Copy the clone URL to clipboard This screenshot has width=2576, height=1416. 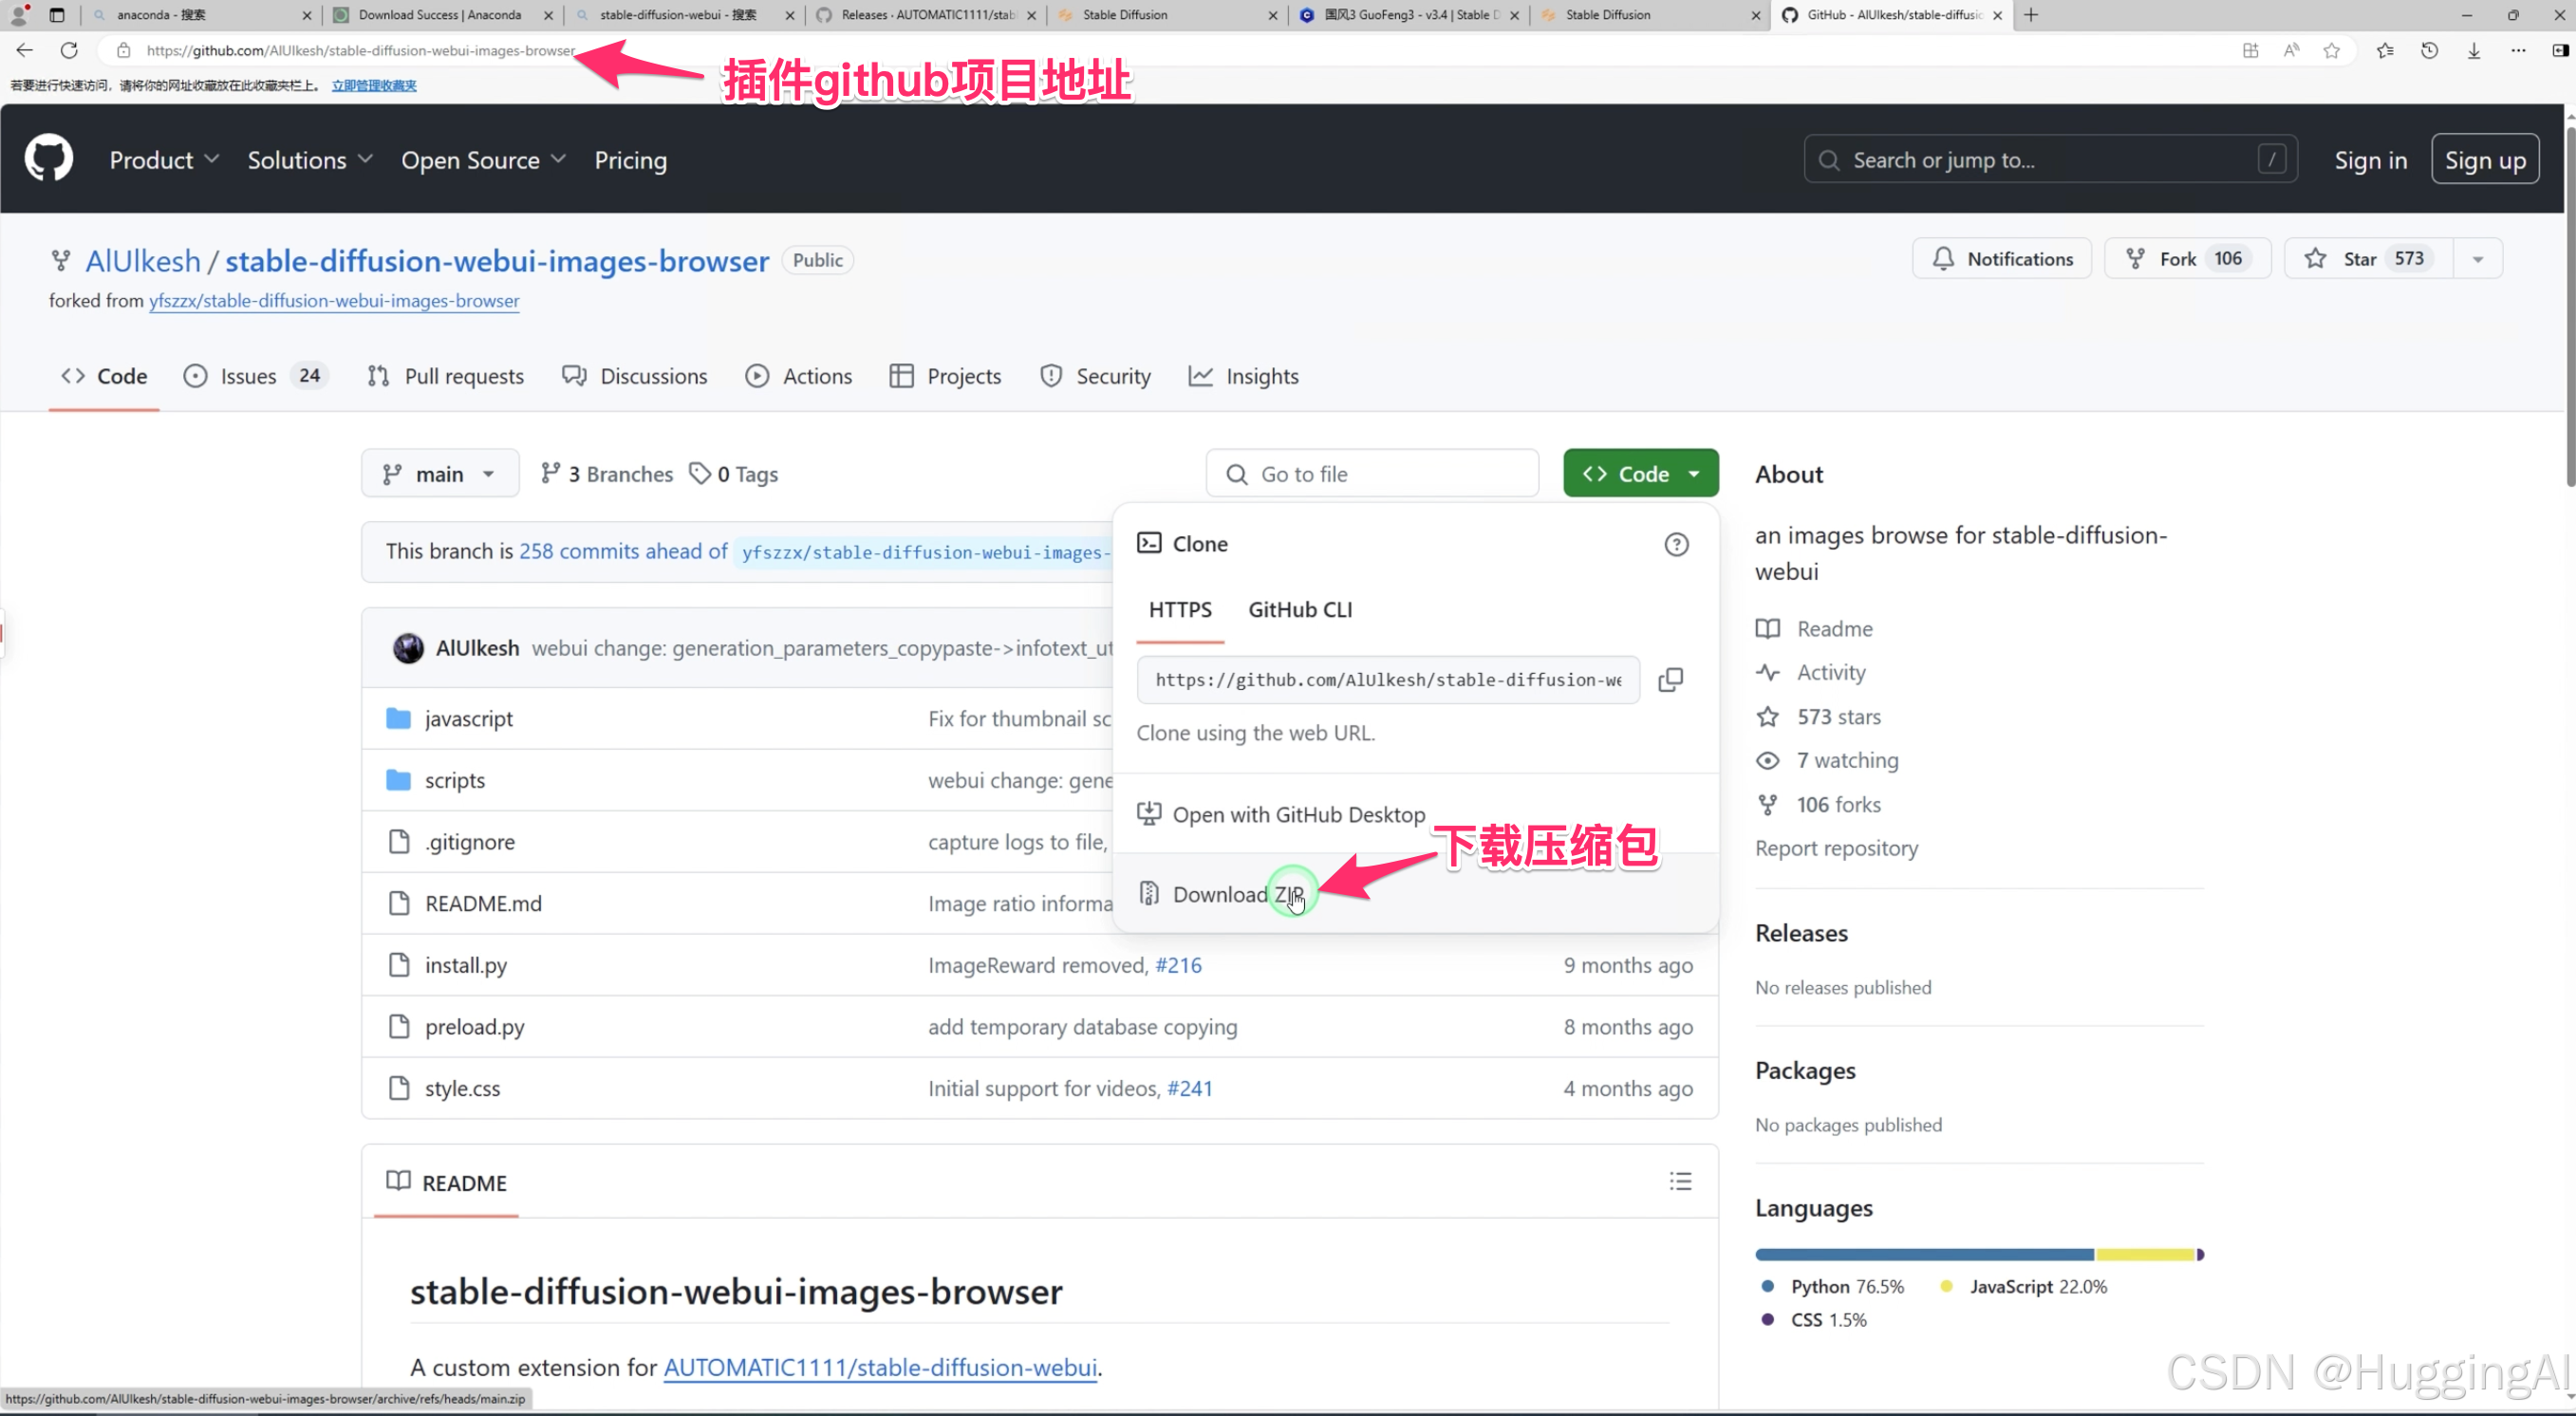1670,680
